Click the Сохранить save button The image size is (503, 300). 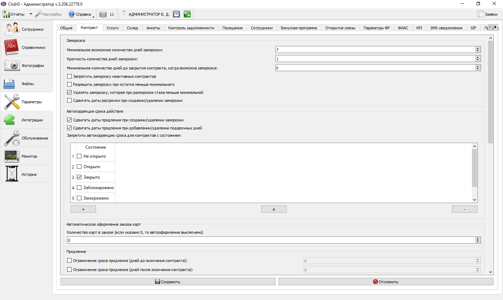[168, 282]
